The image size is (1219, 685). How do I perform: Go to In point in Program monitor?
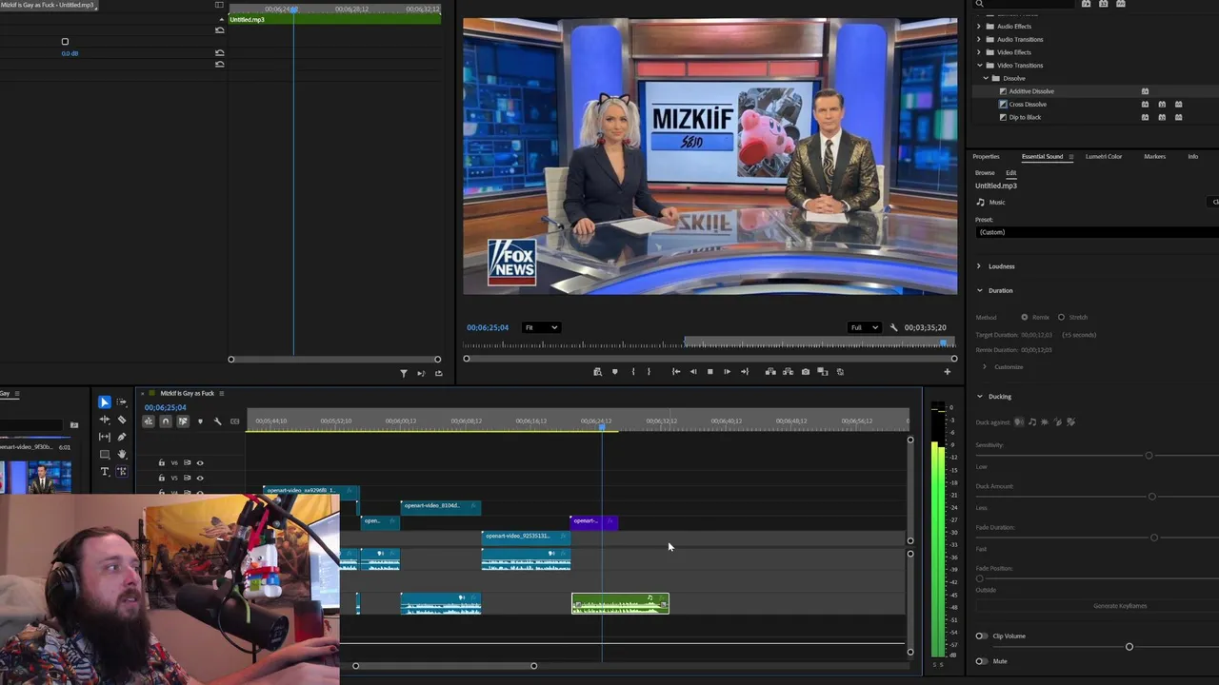click(x=675, y=372)
